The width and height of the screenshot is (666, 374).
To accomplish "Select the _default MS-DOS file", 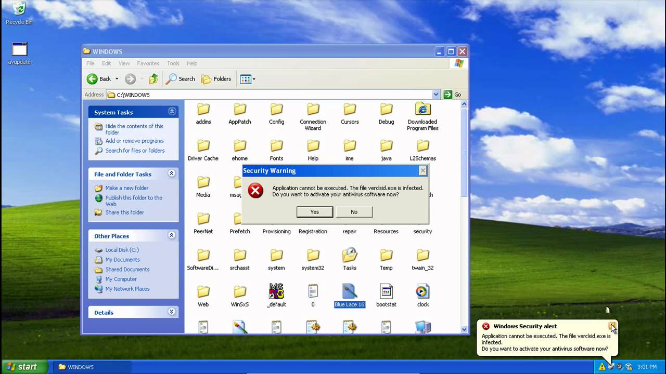I will click(x=276, y=296).
